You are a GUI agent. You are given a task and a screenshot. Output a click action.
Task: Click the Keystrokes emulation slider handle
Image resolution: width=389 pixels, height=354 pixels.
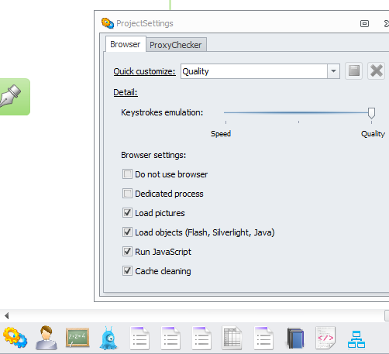pos(371,113)
